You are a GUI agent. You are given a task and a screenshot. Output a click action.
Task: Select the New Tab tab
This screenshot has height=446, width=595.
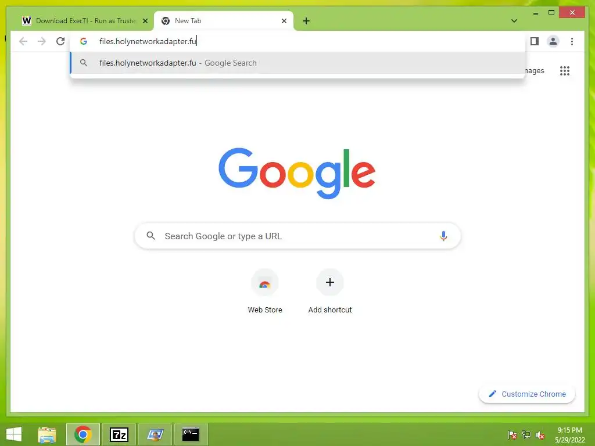coord(224,21)
